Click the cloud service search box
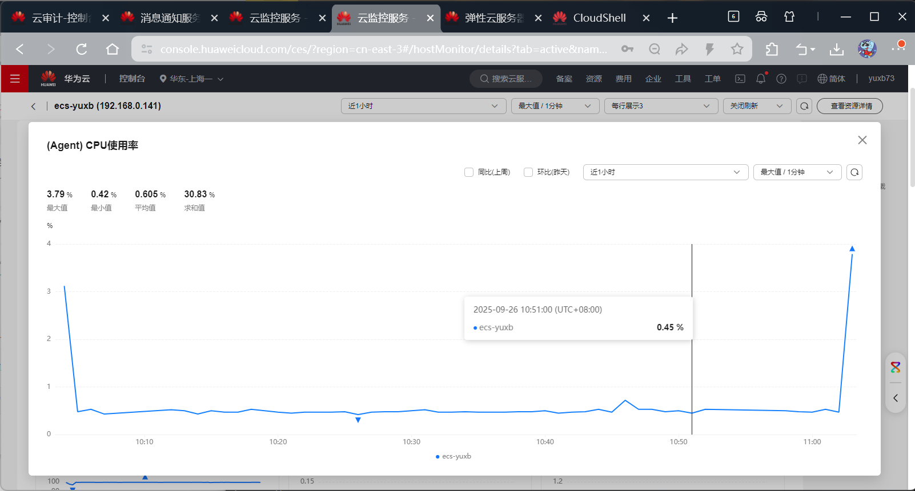This screenshot has height=491, width=915. [506, 79]
